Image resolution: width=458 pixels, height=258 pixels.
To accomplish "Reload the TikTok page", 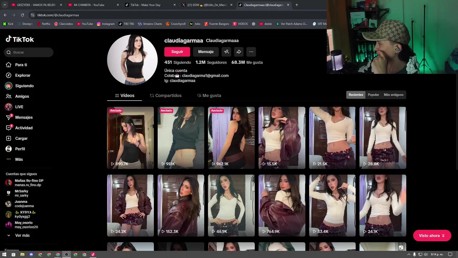I will click(22, 15).
